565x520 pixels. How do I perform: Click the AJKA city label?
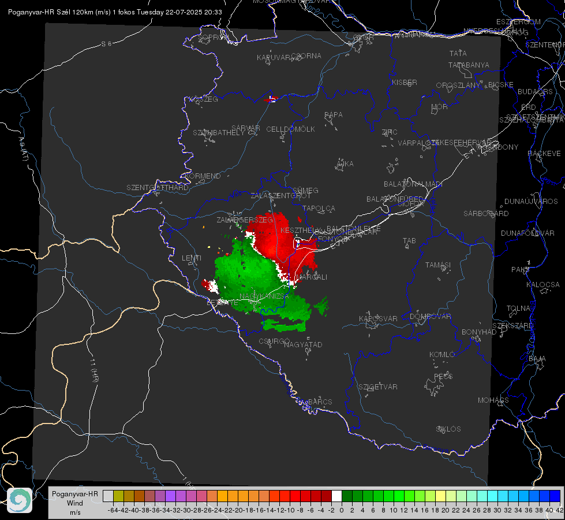[345, 164]
